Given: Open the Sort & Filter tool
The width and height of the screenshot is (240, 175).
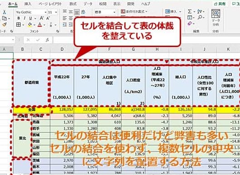Looking at the screenshot, I should pyautogui.click(x=200, y=11).
